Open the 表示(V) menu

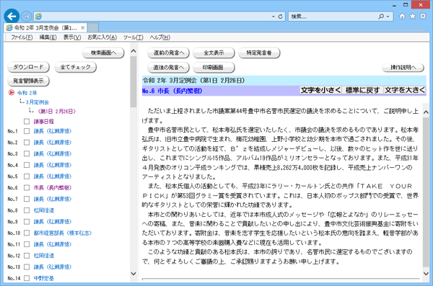[x=72, y=37]
